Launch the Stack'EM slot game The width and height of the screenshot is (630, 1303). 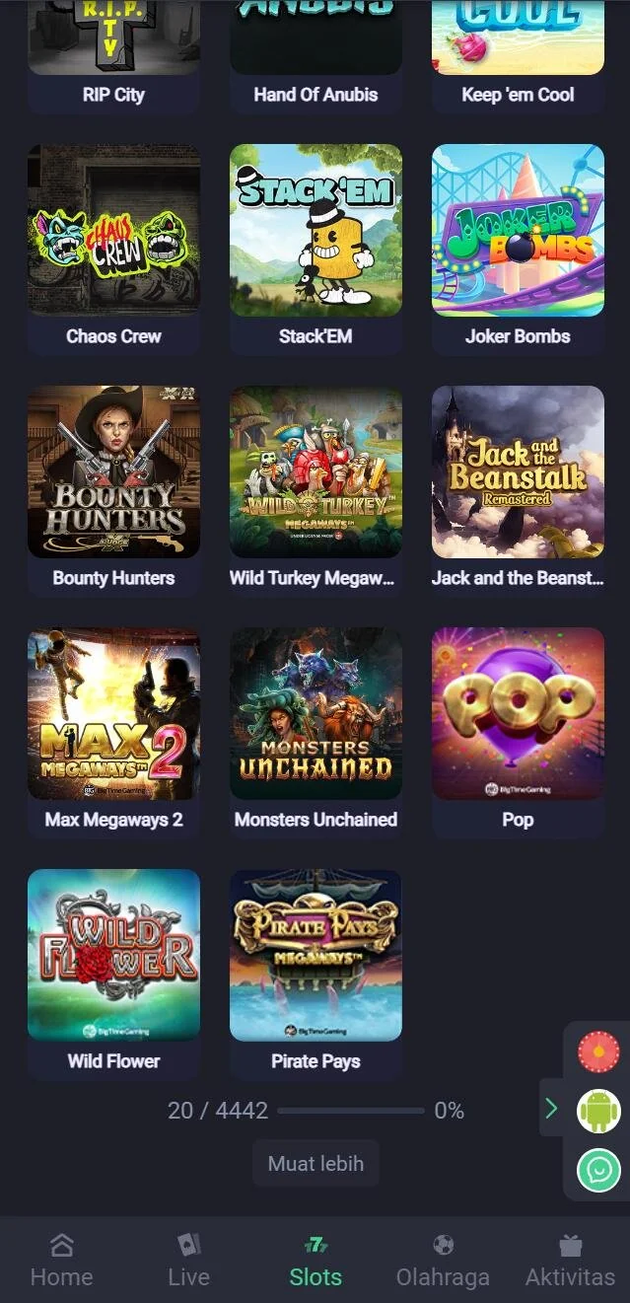(315, 230)
